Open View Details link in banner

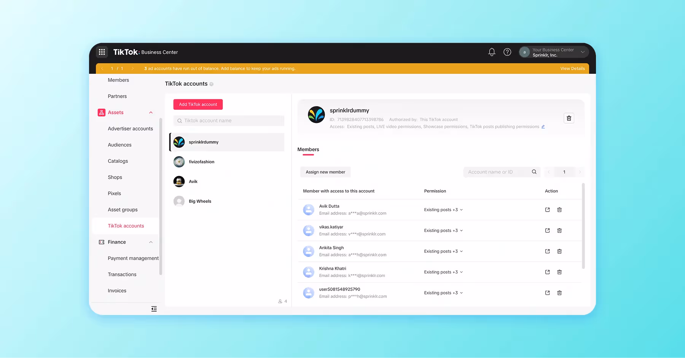pyautogui.click(x=572, y=68)
